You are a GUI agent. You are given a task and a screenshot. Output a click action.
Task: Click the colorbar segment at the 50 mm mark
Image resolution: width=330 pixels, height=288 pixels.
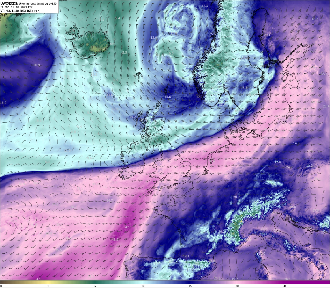click(x=284, y=282)
